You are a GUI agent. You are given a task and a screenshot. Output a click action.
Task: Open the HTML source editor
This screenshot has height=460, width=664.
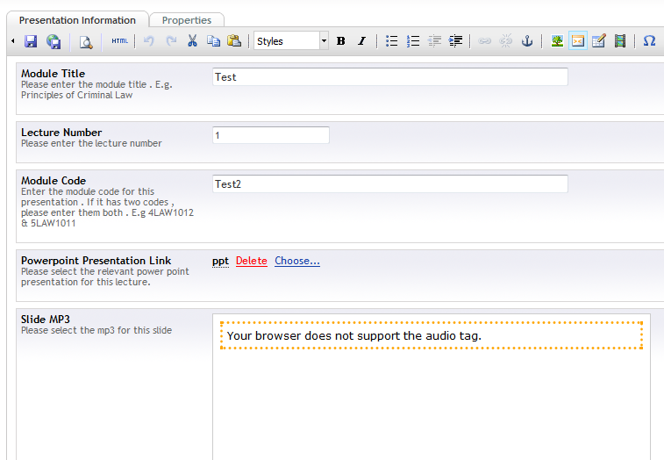click(120, 41)
